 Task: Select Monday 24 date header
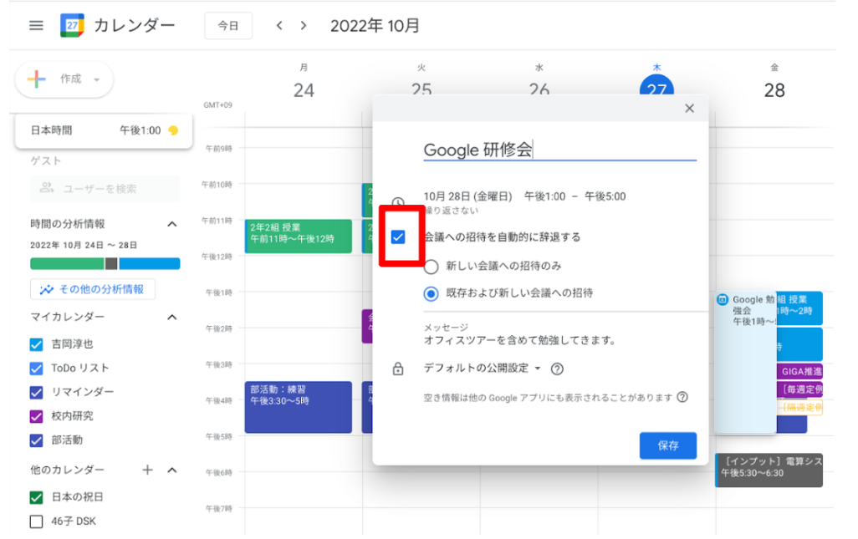304,90
